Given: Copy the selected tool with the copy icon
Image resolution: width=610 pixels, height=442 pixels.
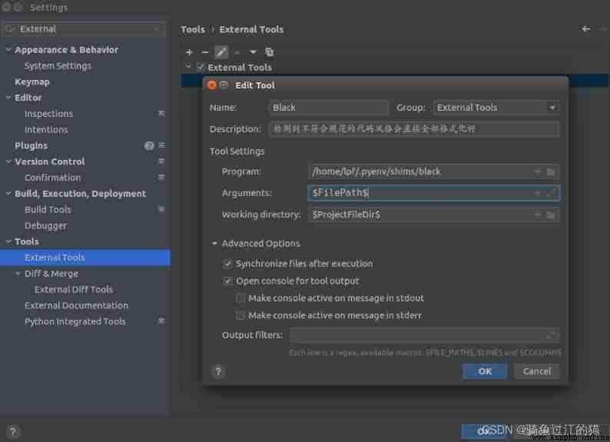Looking at the screenshot, I should coord(269,52).
